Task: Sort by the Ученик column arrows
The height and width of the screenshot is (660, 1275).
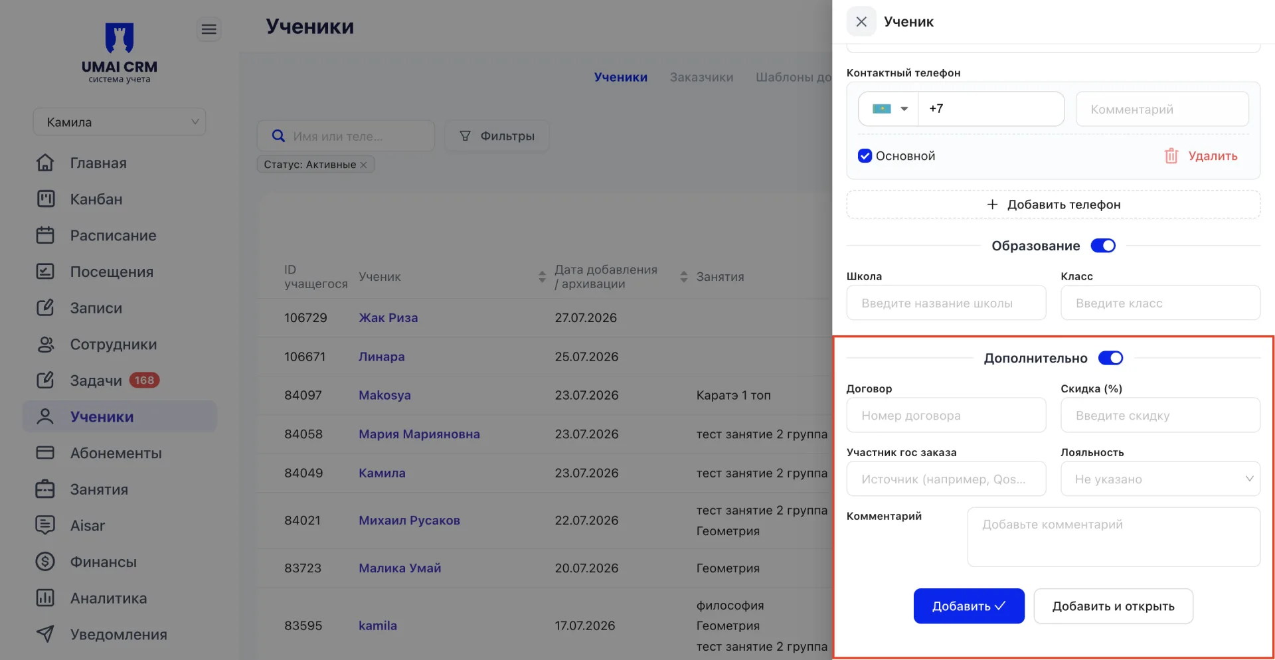Action: pos(542,277)
